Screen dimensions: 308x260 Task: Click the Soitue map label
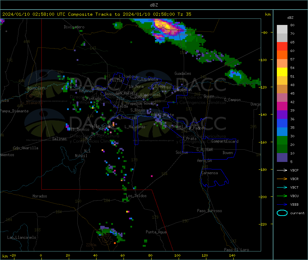(x=182, y=152)
